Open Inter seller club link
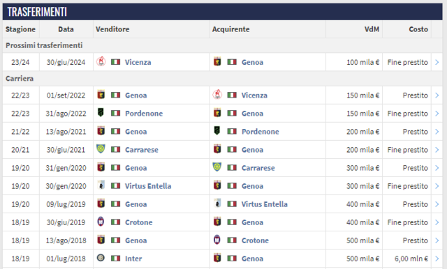This screenshot has width=447, height=269. tap(133, 259)
